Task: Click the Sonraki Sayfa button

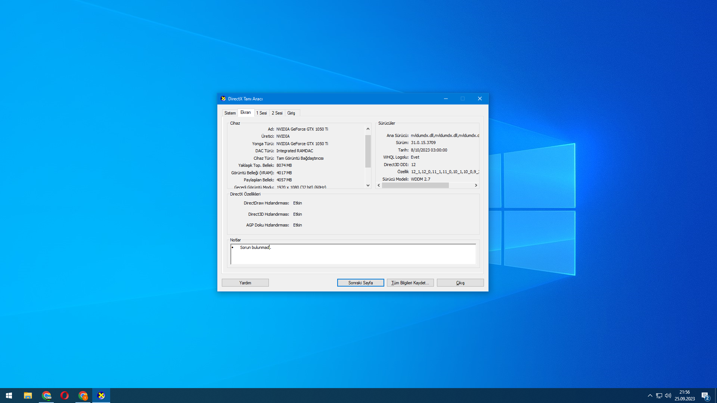Action: click(x=361, y=283)
